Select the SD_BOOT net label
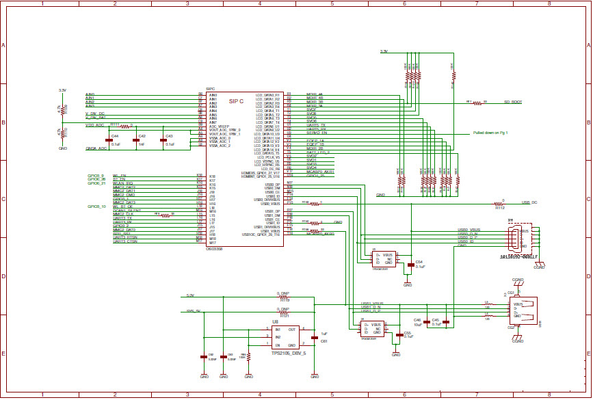The width and height of the screenshot is (593, 400). [x=512, y=101]
